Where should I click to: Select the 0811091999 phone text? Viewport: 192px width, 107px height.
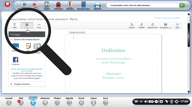click(113, 74)
